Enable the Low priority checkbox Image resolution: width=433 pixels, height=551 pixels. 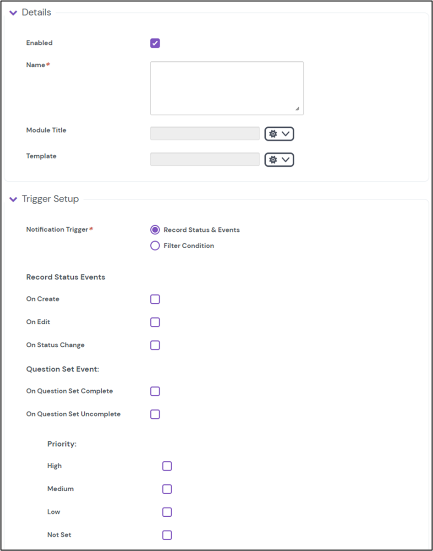(167, 512)
